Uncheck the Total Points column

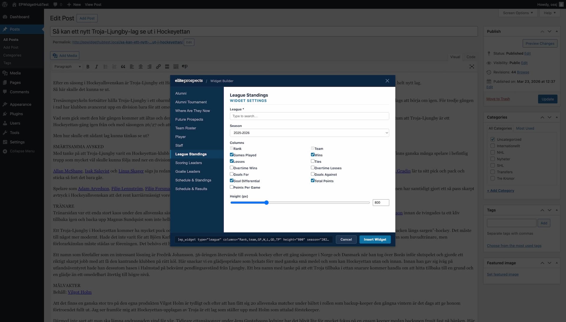(x=313, y=181)
